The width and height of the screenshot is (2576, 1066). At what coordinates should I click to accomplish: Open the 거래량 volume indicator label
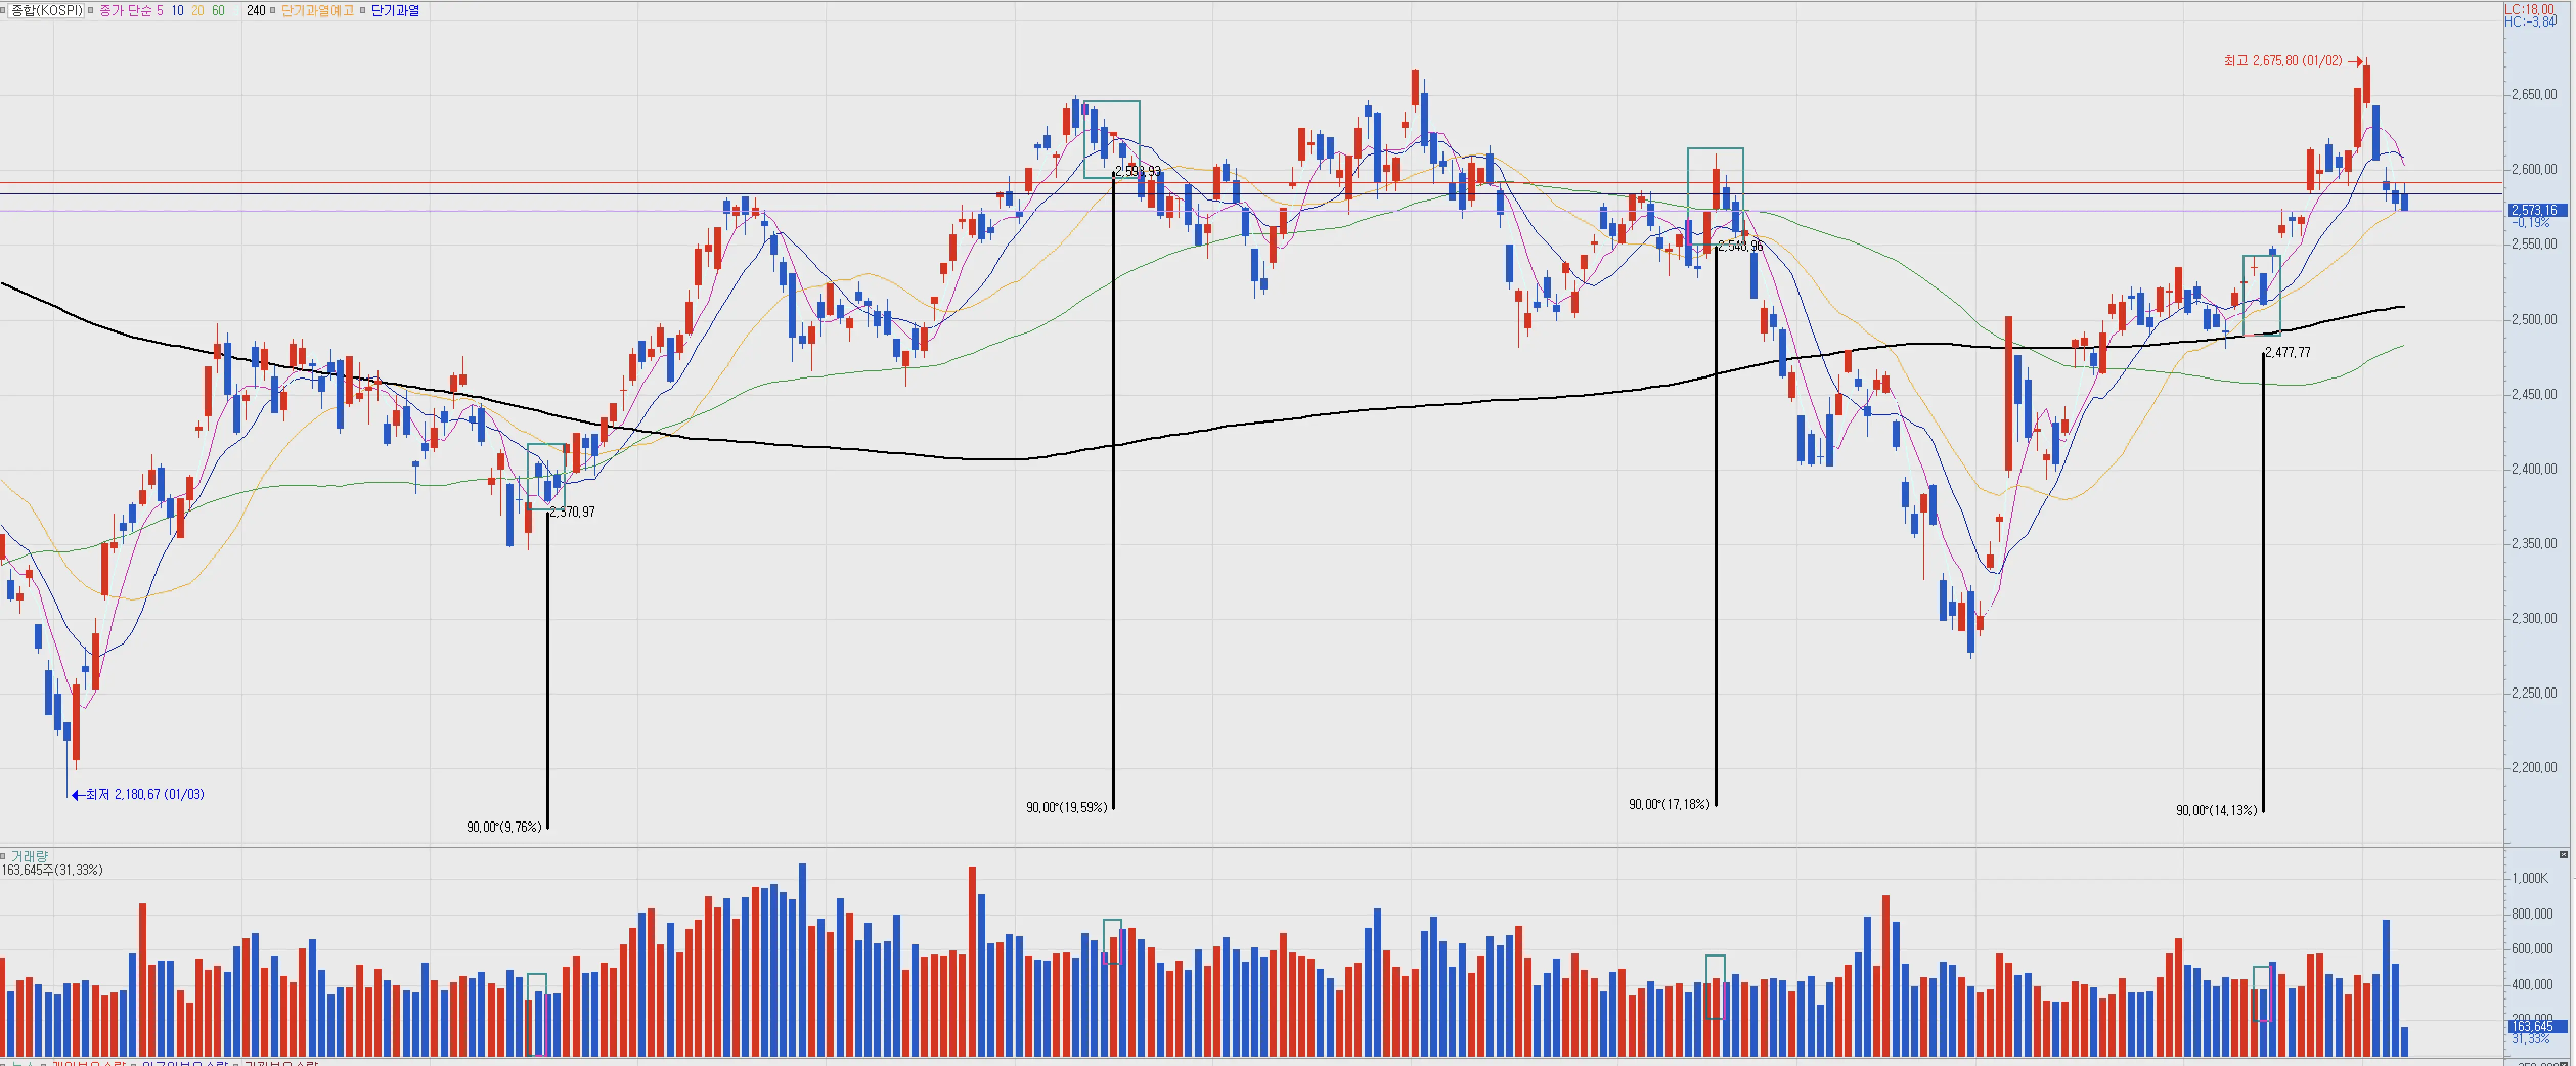29,857
